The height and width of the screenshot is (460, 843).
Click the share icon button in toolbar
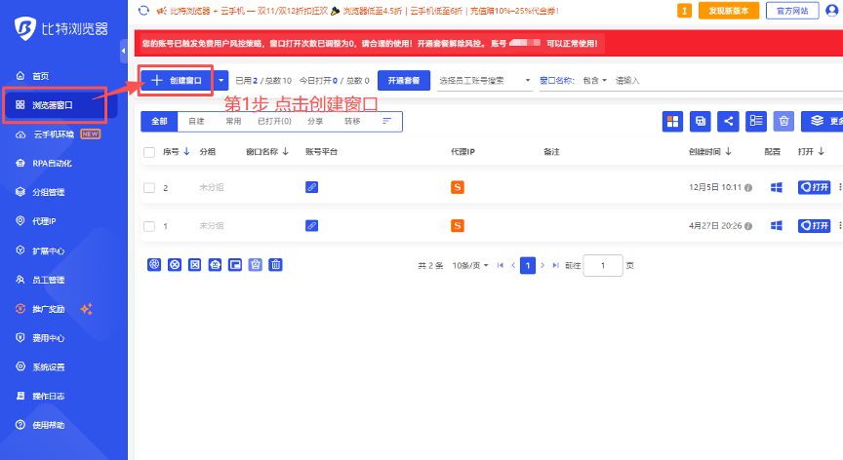[x=728, y=121]
